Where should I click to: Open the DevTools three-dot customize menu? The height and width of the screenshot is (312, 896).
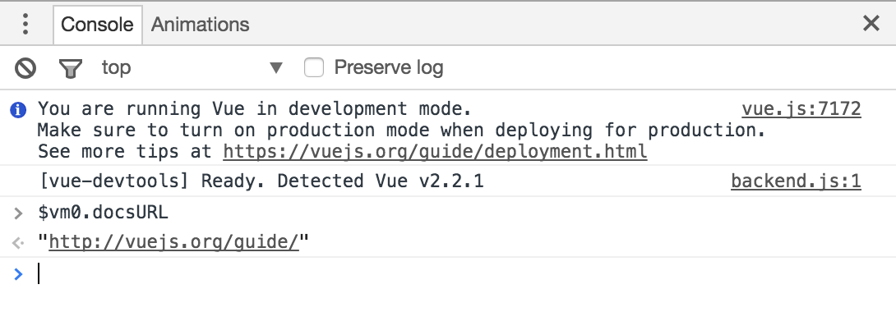pos(25,24)
